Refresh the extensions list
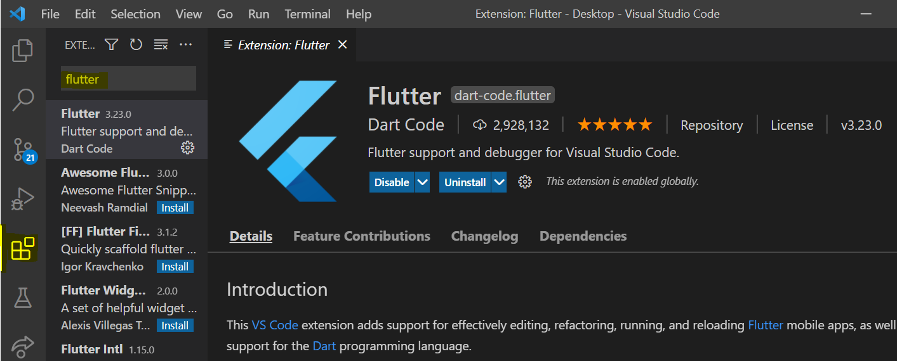Image resolution: width=897 pixels, height=361 pixels. tap(136, 44)
